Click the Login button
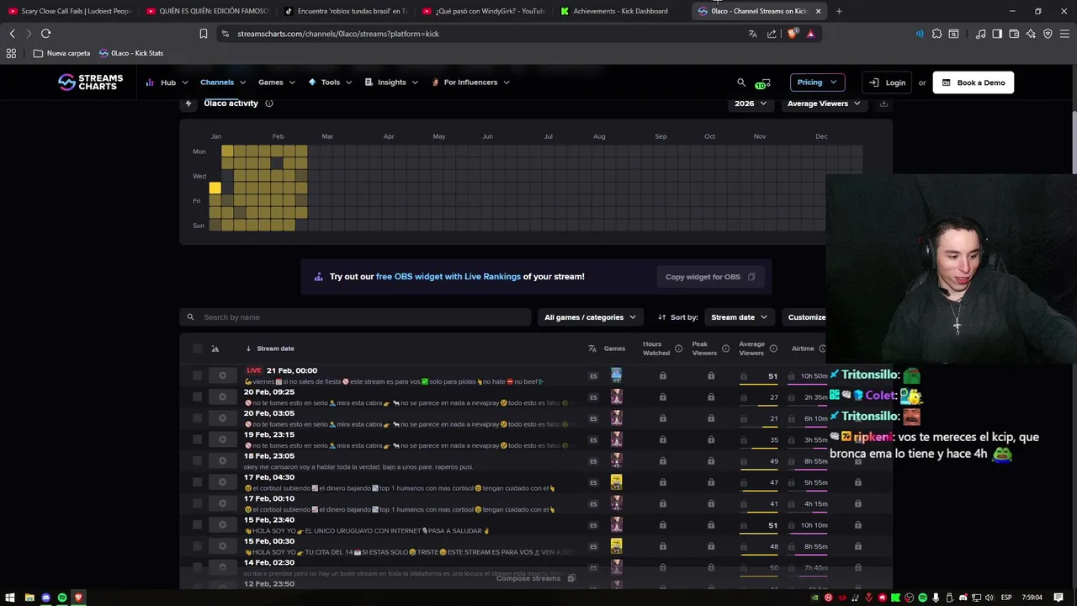Image resolution: width=1077 pixels, height=606 pixels. tap(888, 82)
